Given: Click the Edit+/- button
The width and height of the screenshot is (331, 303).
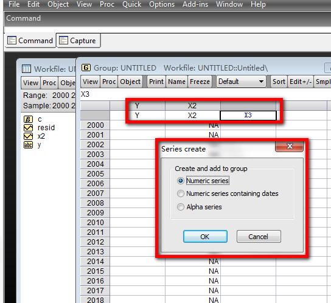Looking at the screenshot, I should pos(301,82).
